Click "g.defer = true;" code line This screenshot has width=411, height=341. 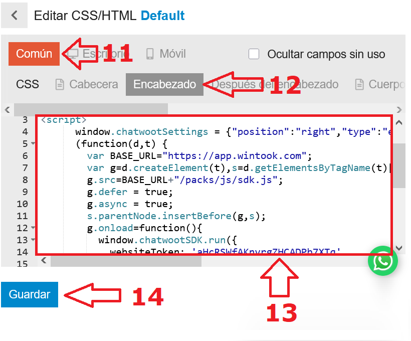point(130,192)
